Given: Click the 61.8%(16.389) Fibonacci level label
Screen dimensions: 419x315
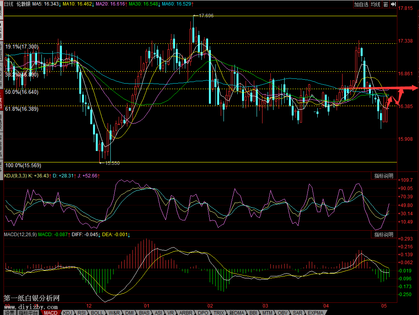Looking at the screenshot, I should (22, 109).
